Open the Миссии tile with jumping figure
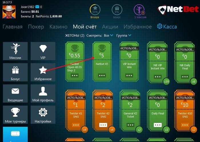 15,51
